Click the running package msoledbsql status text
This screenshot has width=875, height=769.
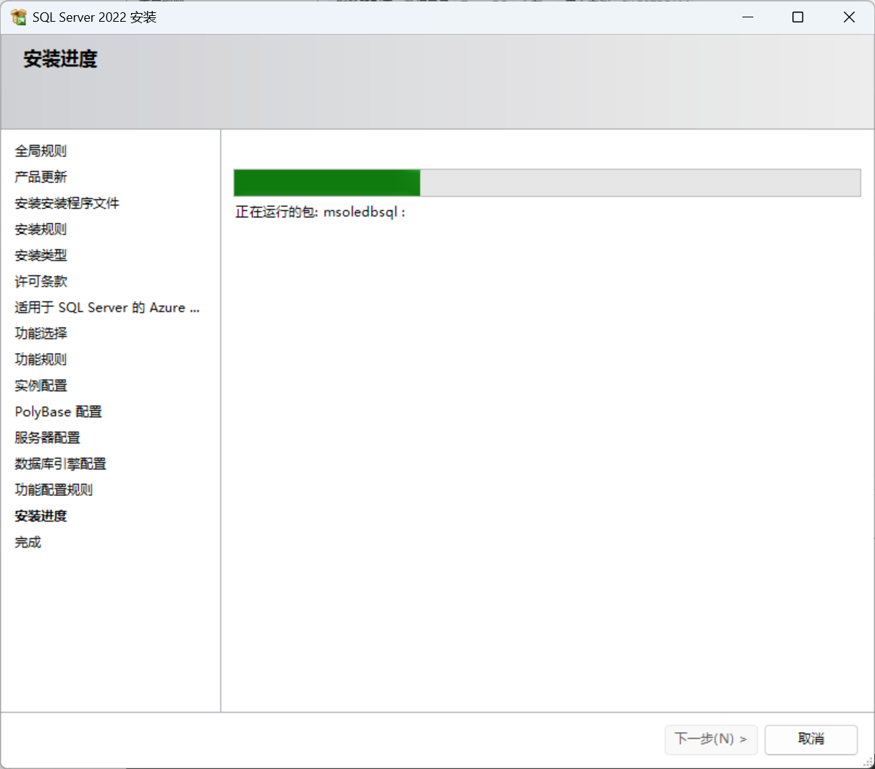tap(320, 212)
